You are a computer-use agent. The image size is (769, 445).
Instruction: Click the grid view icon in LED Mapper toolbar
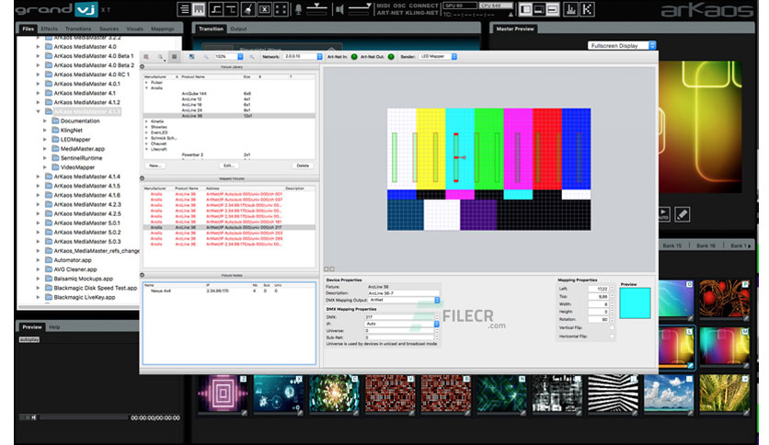(x=174, y=57)
